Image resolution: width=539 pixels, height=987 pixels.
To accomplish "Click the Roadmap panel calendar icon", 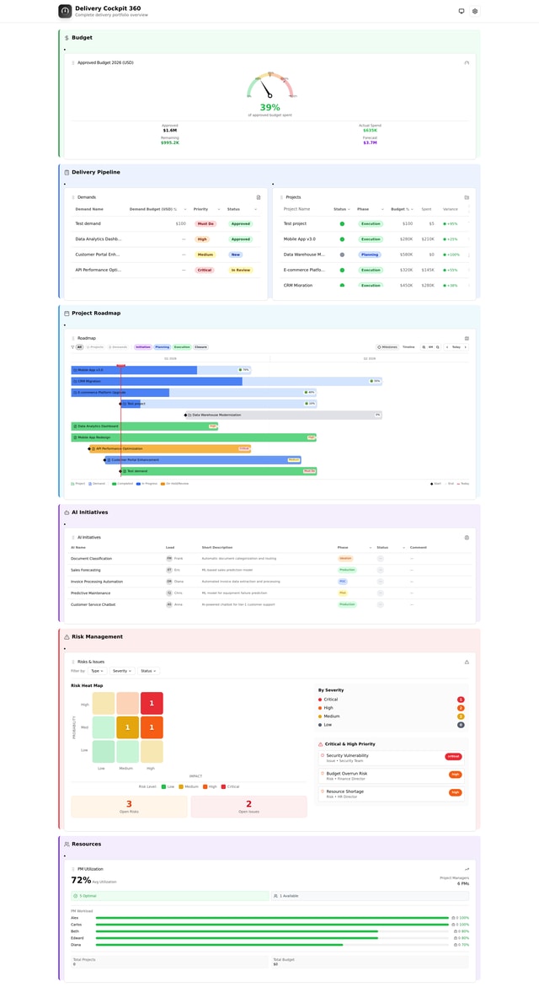I will (x=467, y=338).
